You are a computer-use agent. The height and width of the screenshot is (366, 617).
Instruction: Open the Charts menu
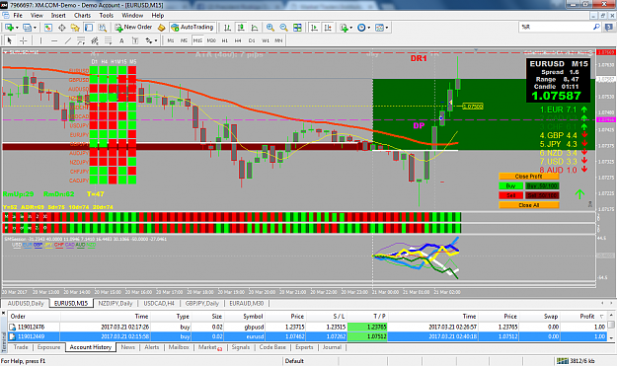(82, 16)
